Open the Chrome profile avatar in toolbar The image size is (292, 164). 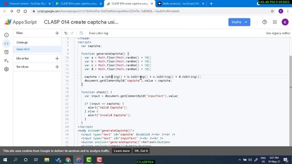[x=281, y=11]
